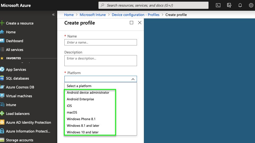This screenshot has height=143, width=255.
Task: Click the Storage accounts icon
Action: (x=2, y=140)
